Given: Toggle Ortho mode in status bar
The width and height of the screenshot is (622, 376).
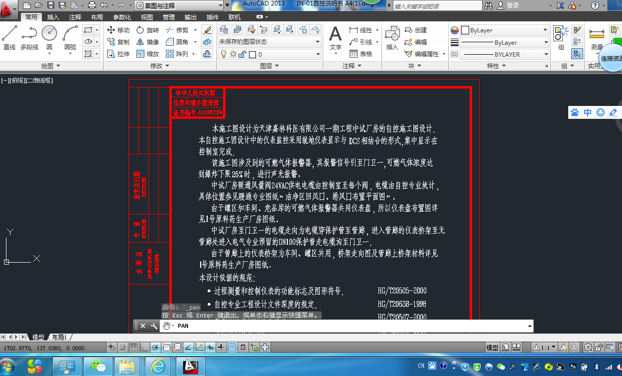Looking at the screenshot, I should point(144,347).
